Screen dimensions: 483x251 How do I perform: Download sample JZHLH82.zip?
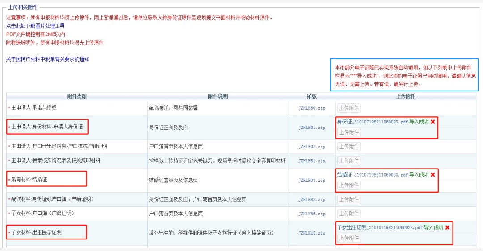tap(312, 200)
